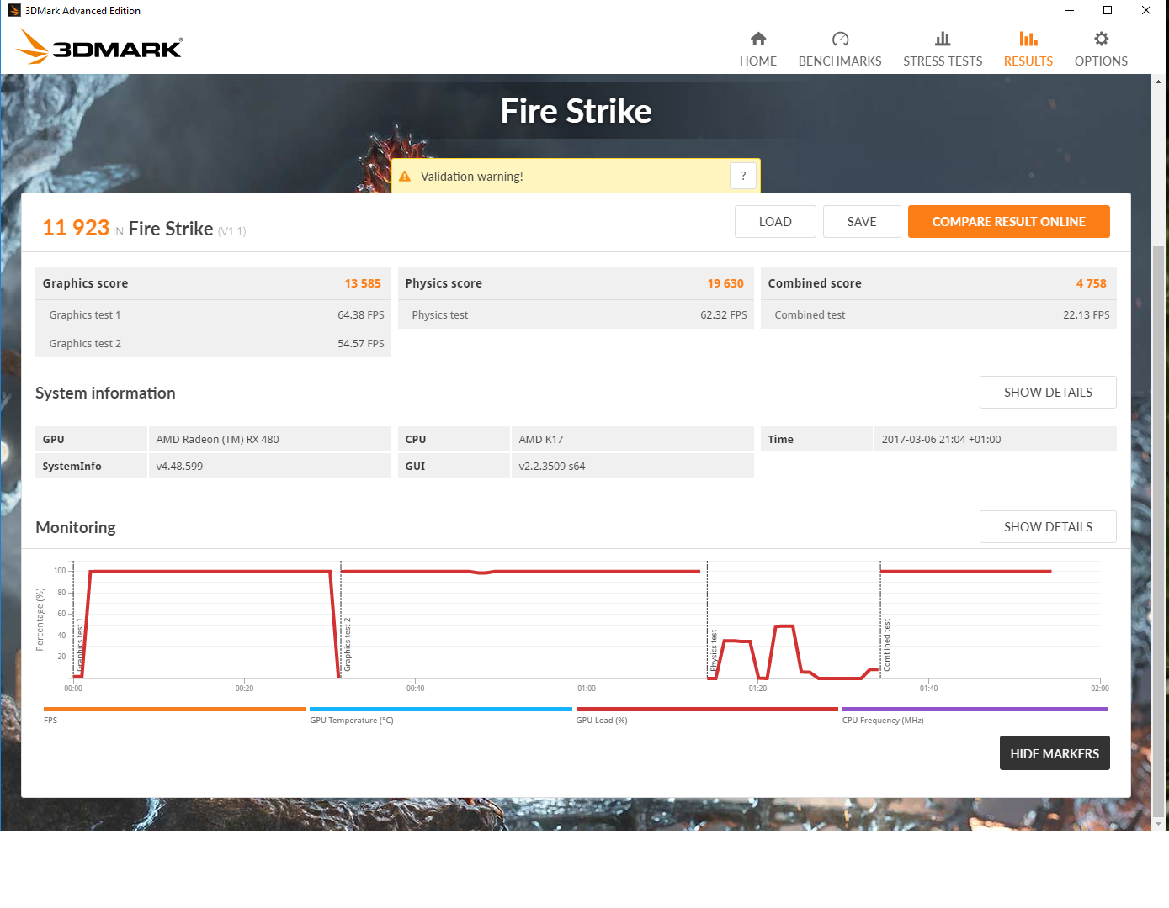Click the (V1.1) version label
Image resolution: width=1169 pixels, height=908 pixels.
pos(231,231)
